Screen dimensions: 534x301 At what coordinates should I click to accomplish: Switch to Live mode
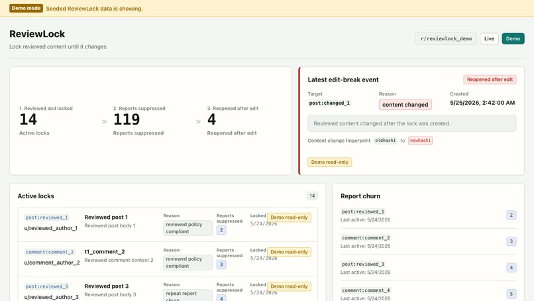click(489, 38)
